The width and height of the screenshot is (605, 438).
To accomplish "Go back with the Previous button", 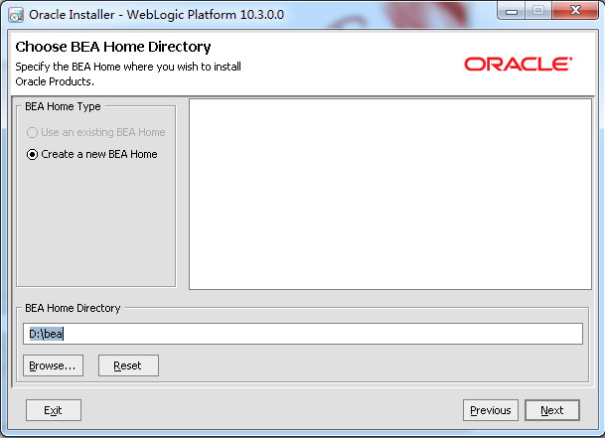I will 491,410.
